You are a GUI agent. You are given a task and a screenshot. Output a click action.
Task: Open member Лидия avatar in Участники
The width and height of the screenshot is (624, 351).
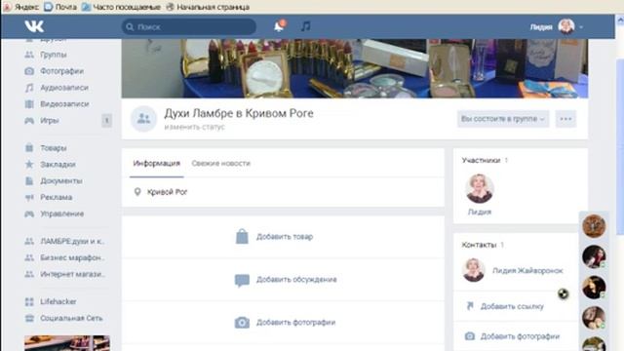pyautogui.click(x=480, y=188)
